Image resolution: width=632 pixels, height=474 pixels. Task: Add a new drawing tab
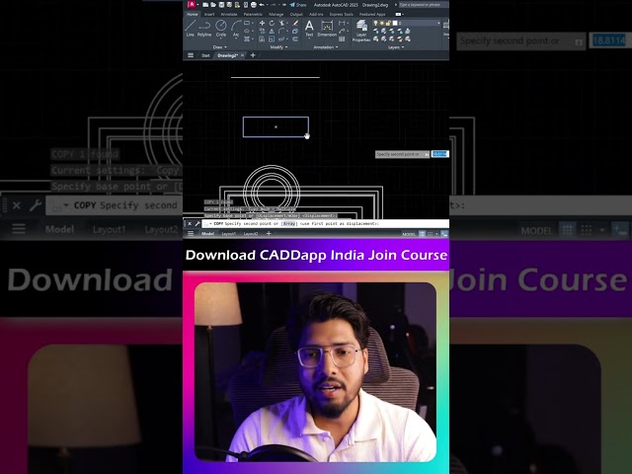(x=253, y=55)
